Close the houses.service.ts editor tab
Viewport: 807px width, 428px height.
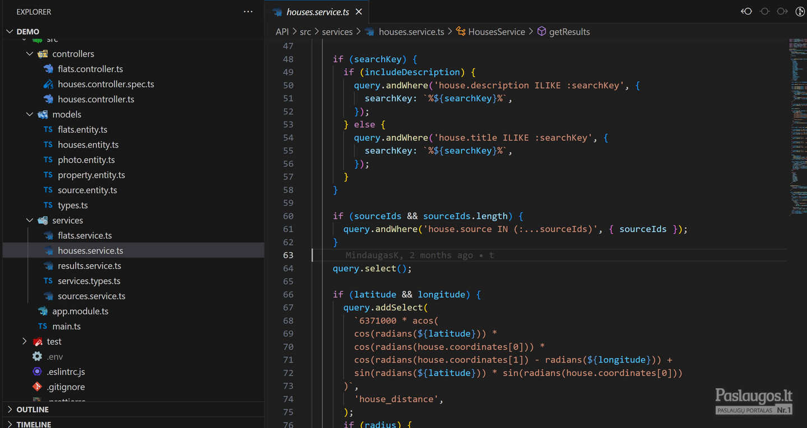[359, 12]
